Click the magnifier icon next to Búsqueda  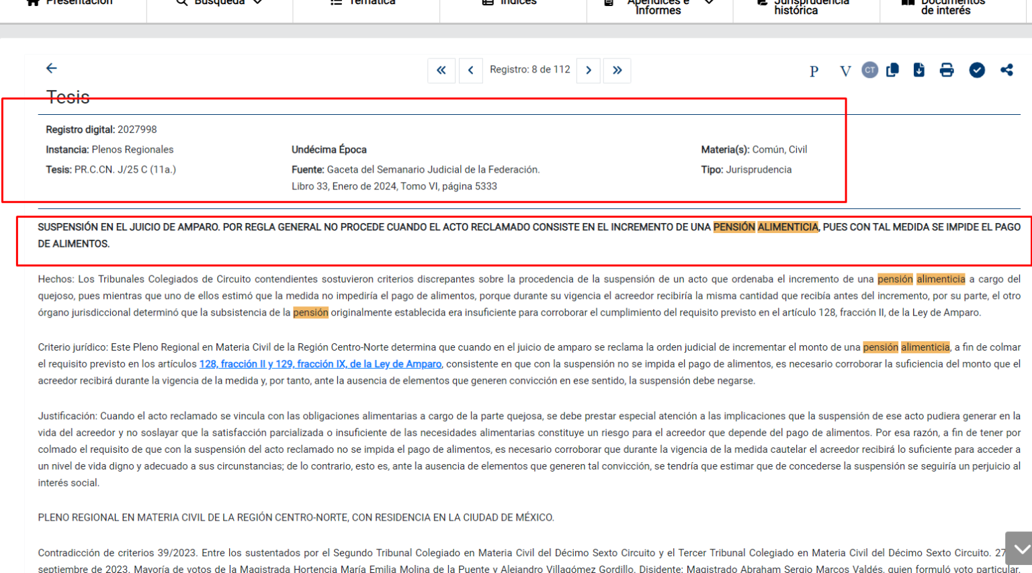[x=180, y=3]
